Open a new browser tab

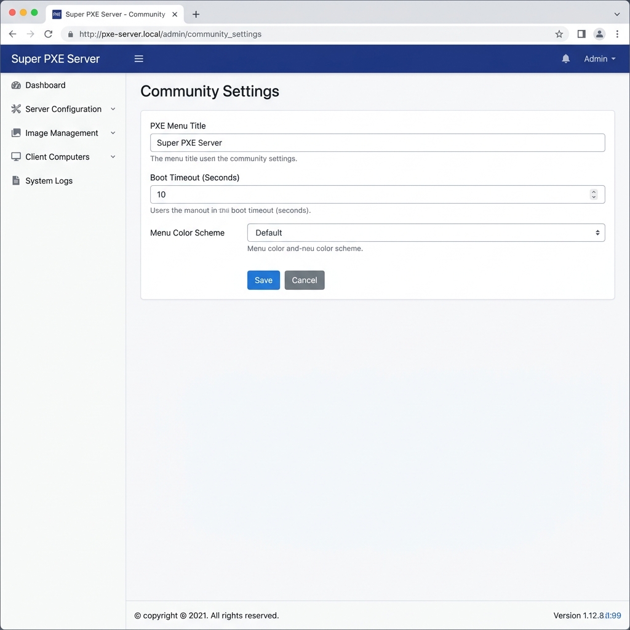click(196, 15)
